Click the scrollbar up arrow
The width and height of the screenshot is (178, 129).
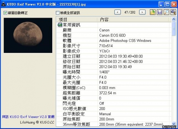pyautogui.click(x=174, y=19)
